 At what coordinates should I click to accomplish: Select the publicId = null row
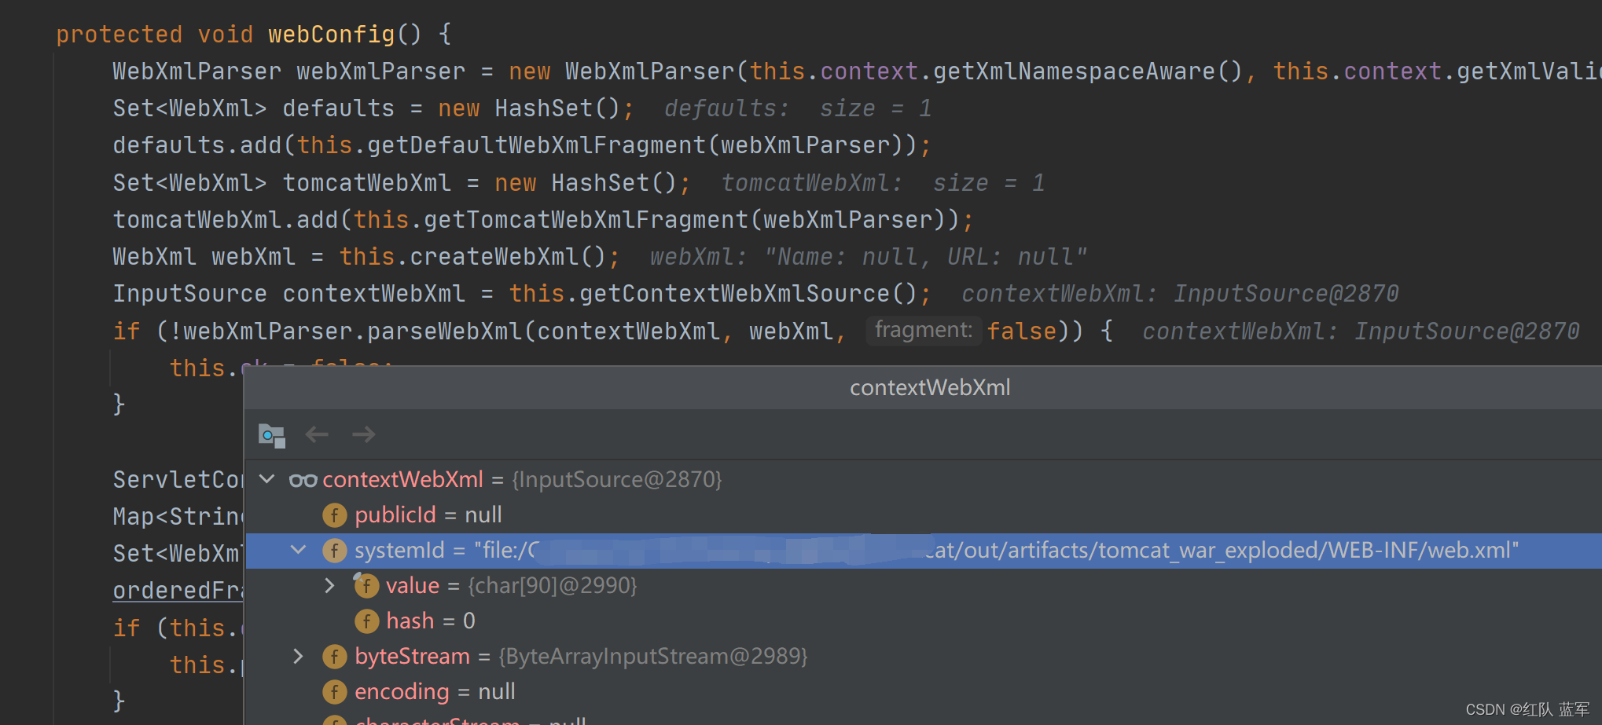(924, 515)
